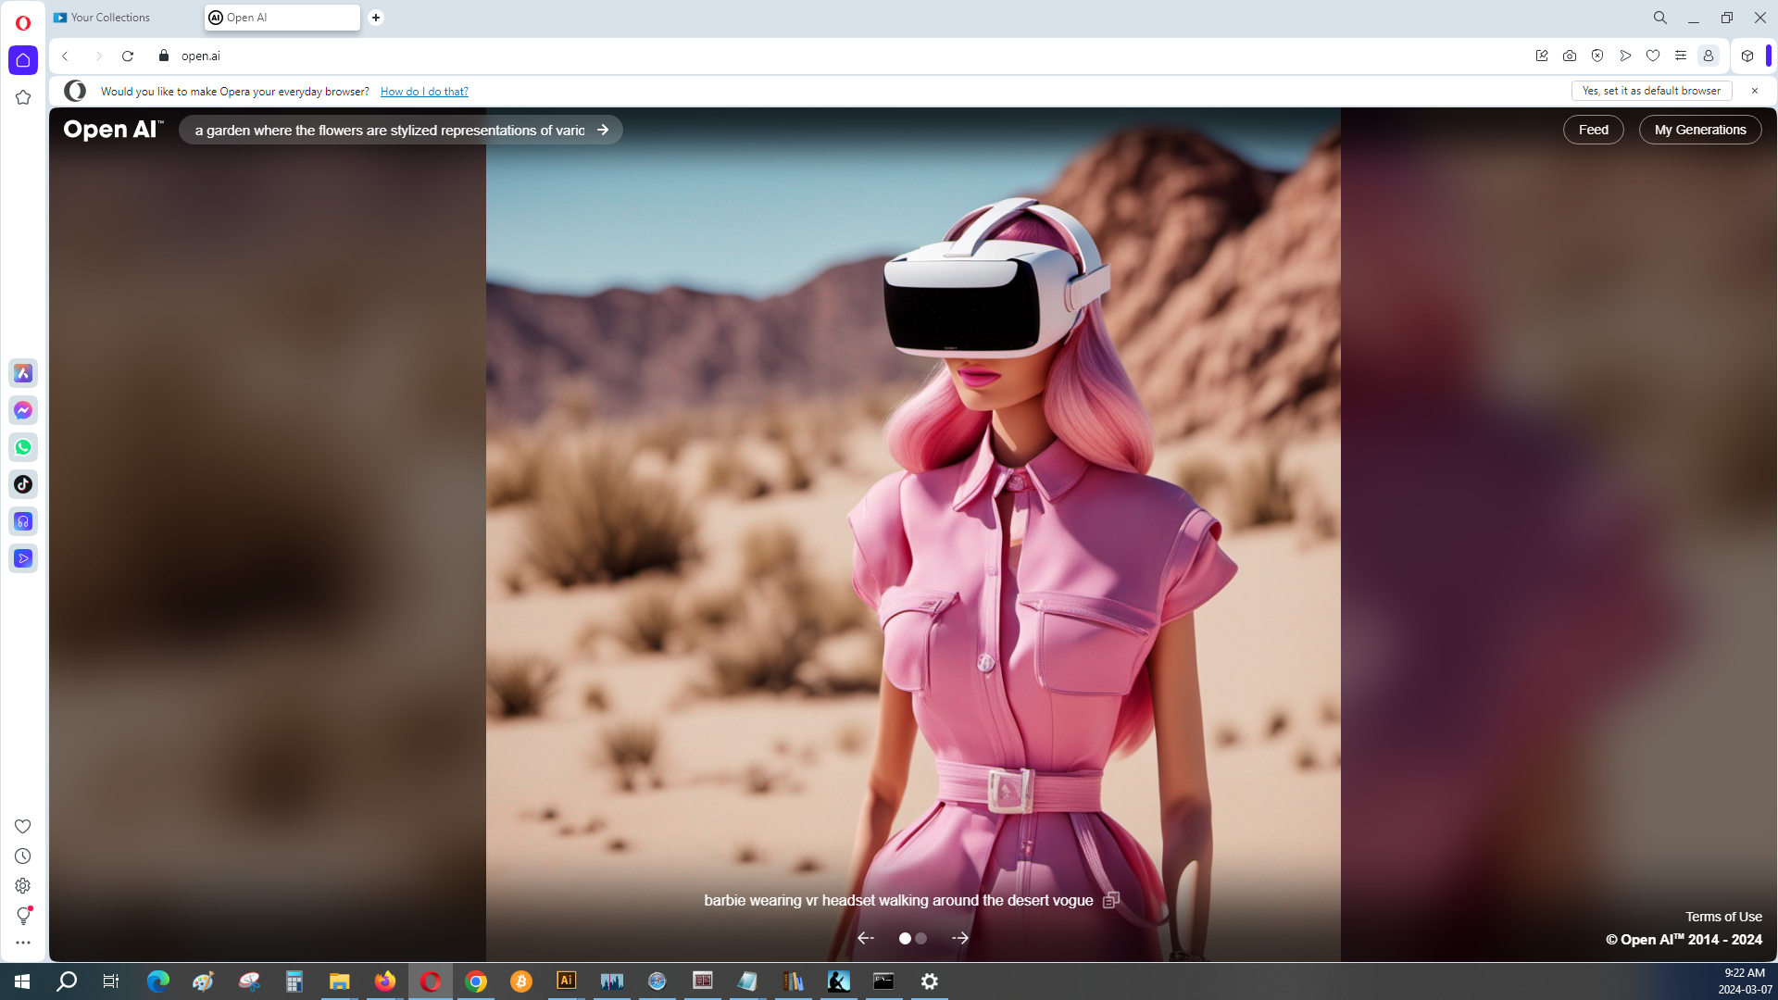Open My Generations page
The image size is (1778, 1000).
coord(1700,130)
